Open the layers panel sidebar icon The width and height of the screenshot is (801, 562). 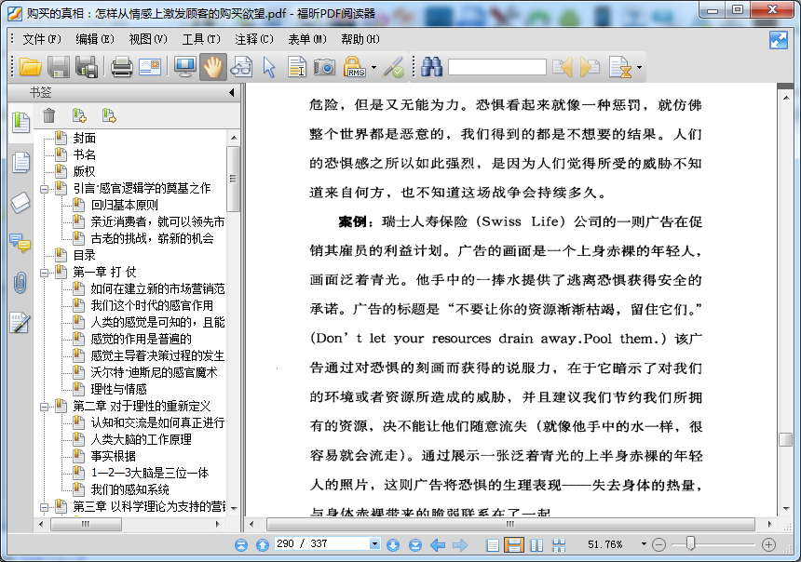[x=20, y=203]
